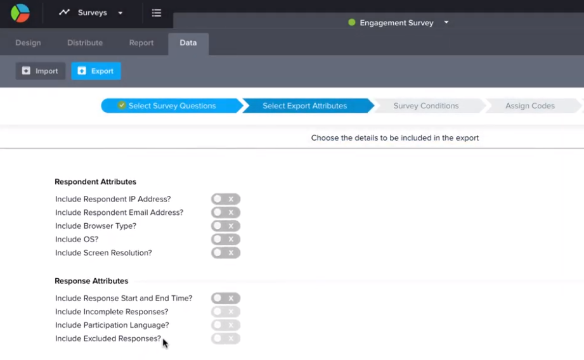The height and width of the screenshot is (360, 584).
Task: Open the Surveys dropdown arrow
Action: click(120, 13)
